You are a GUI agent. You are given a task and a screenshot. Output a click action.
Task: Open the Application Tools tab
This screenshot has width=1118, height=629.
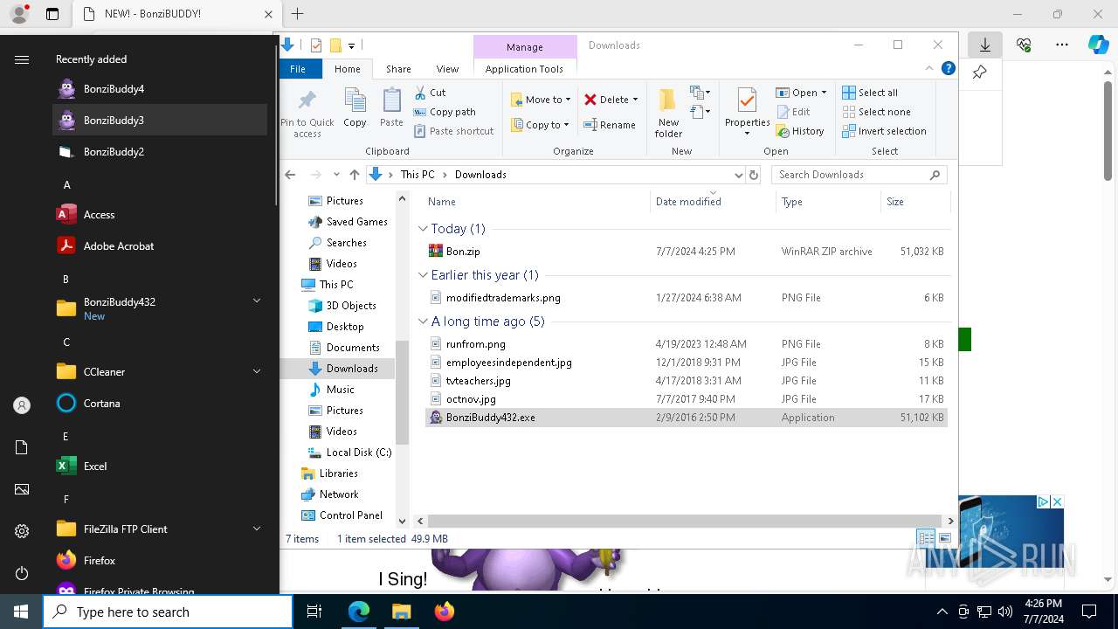tap(524, 69)
